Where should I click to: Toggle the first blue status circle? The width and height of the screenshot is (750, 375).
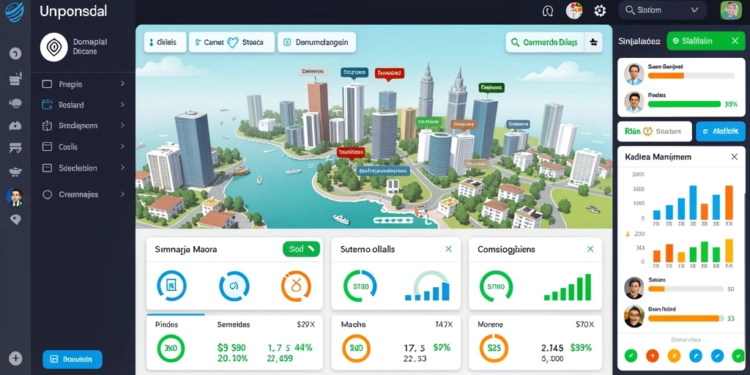click(696, 355)
